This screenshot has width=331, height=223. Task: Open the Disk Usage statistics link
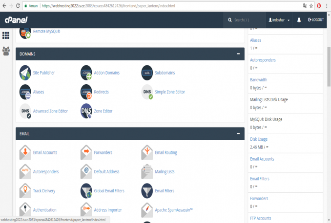click(x=259, y=139)
